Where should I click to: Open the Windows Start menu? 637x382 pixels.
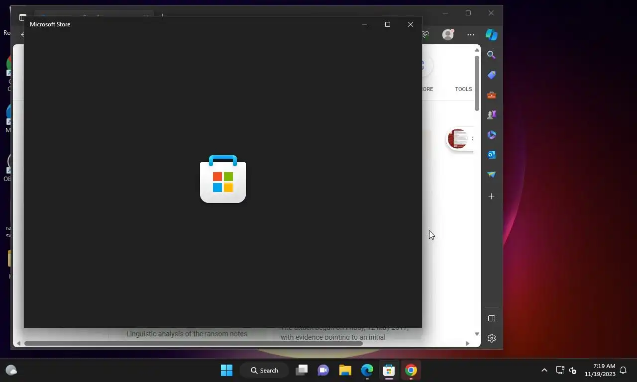pos(226,370)
